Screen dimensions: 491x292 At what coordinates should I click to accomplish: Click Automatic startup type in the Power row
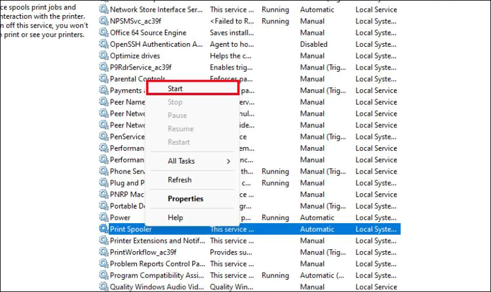point(317,218)
